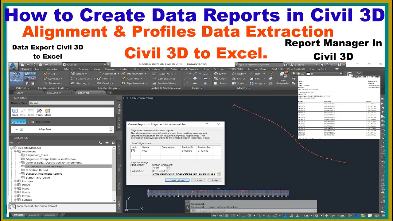Click the Profile View tool

[x=164, y=74]
